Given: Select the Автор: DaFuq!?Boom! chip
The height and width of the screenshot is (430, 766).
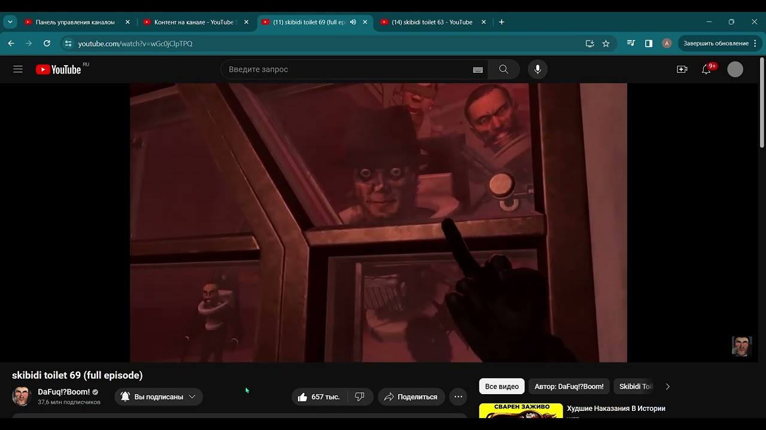Looking at the screenshot, I should click(x=569, y=386).
